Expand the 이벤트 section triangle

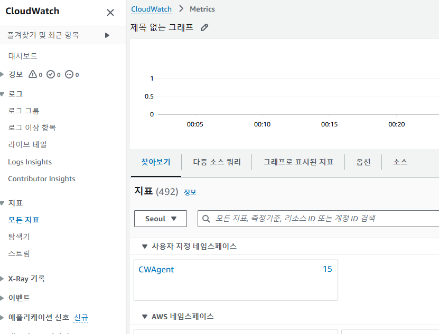pos(2,298)
